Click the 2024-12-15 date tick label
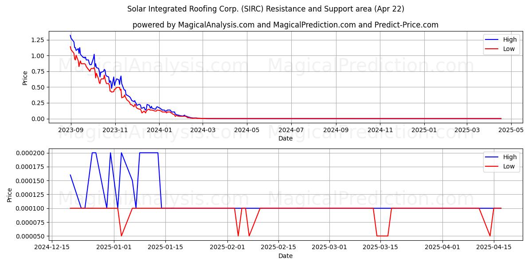This screenshot has height=266, width=532. click(52, 247)
